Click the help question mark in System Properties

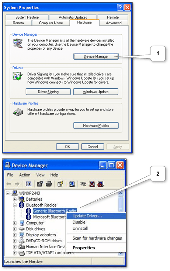point(120,7)
